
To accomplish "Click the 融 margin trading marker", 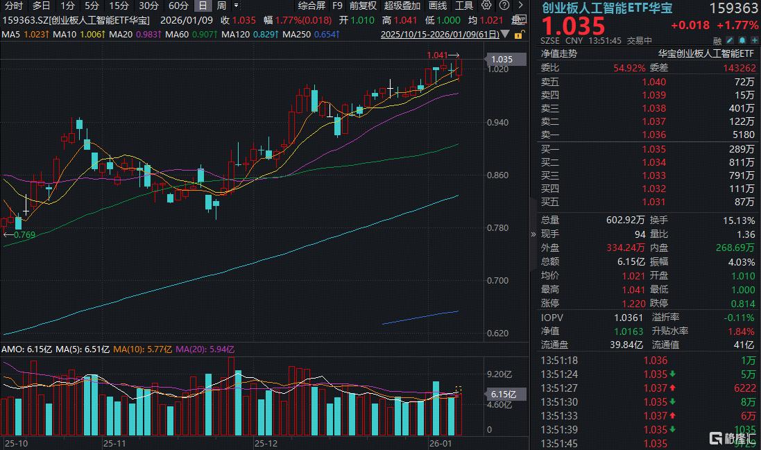I will click(x=717, y=41).
